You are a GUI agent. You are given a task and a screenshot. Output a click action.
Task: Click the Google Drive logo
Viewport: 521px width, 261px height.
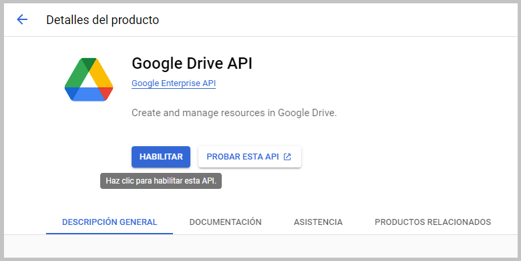click(89, 79)
